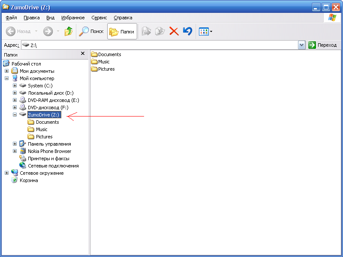Click the Nokia Phone Browser icon

point(23,151)
